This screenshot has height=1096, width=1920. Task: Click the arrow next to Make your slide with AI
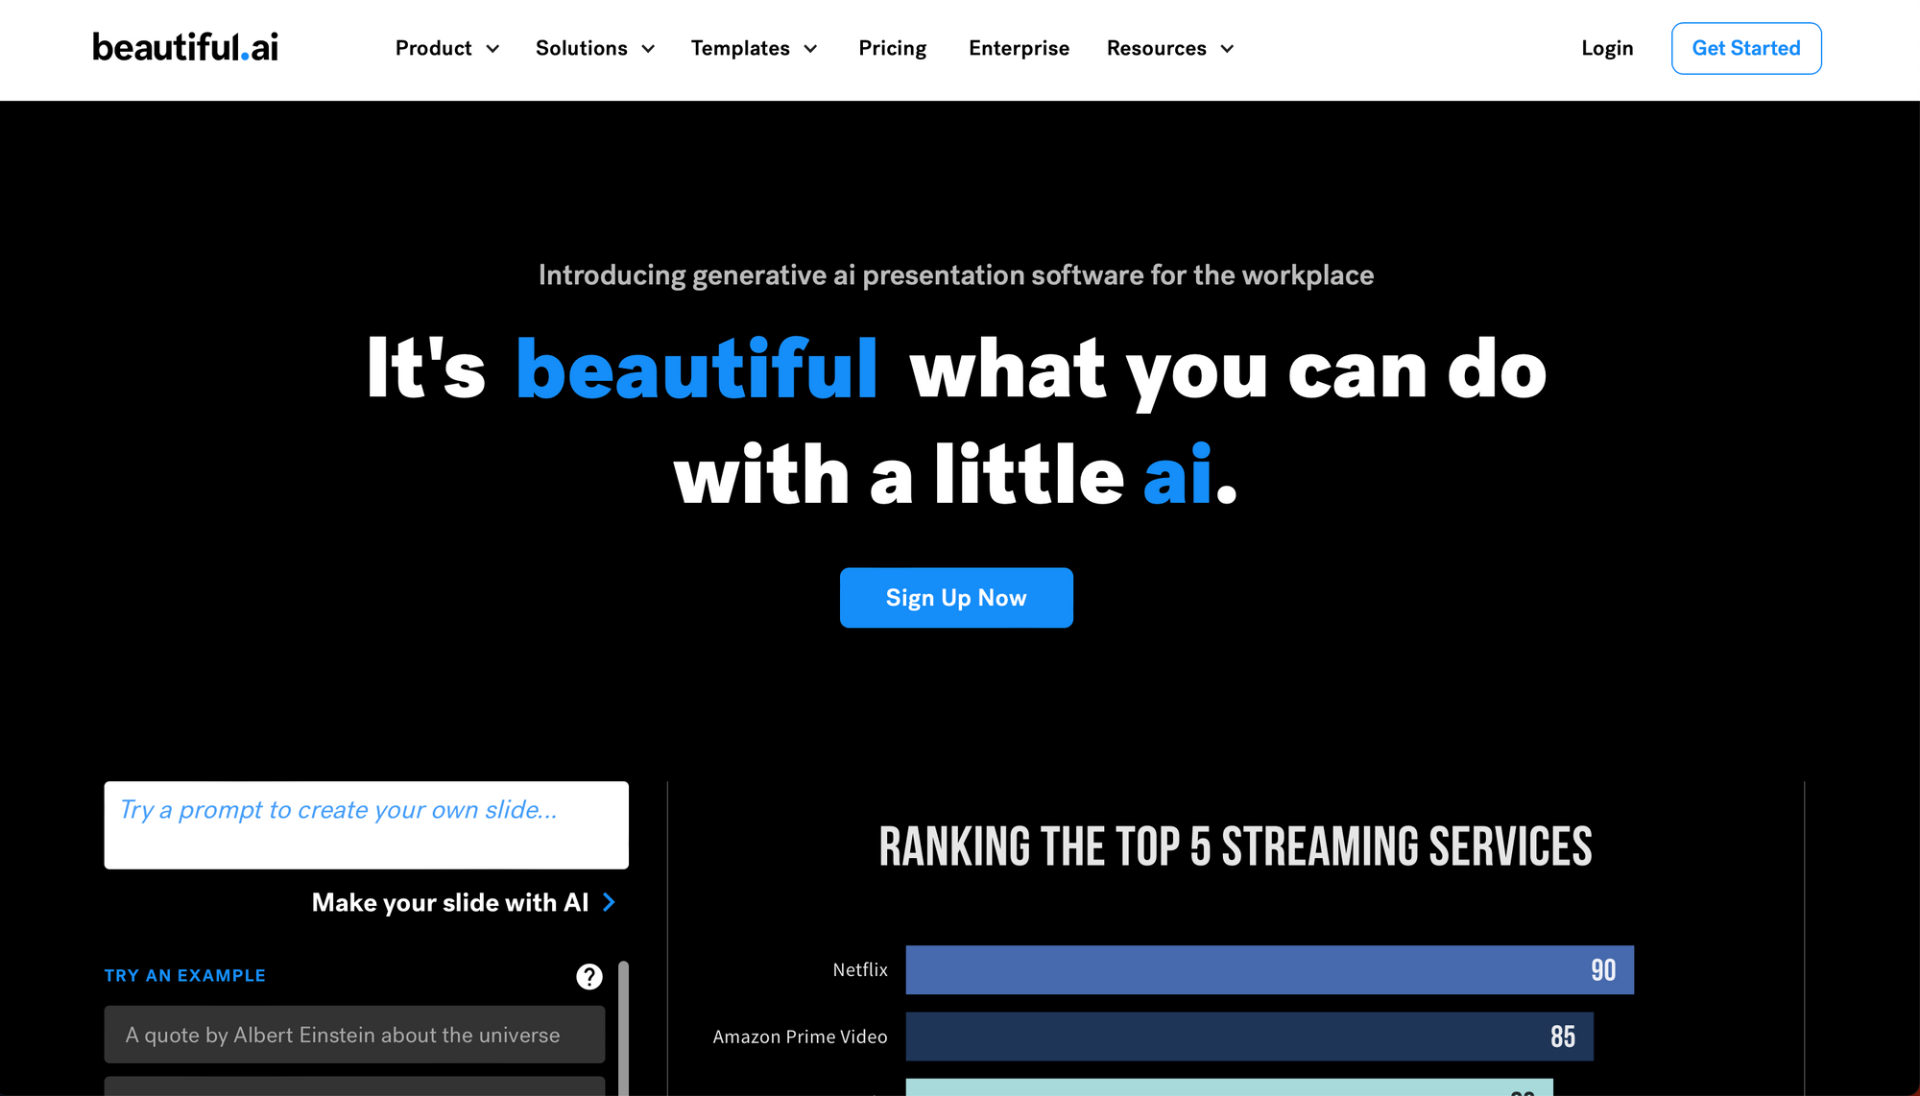click(609, 902)
